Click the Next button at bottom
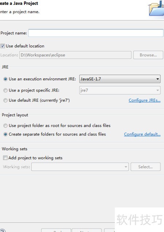 click(x=87, y=230)
